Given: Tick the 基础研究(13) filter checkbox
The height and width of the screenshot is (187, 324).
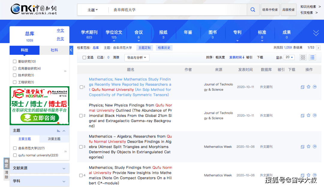Looking at the screenshot, I should pos(15,61).
